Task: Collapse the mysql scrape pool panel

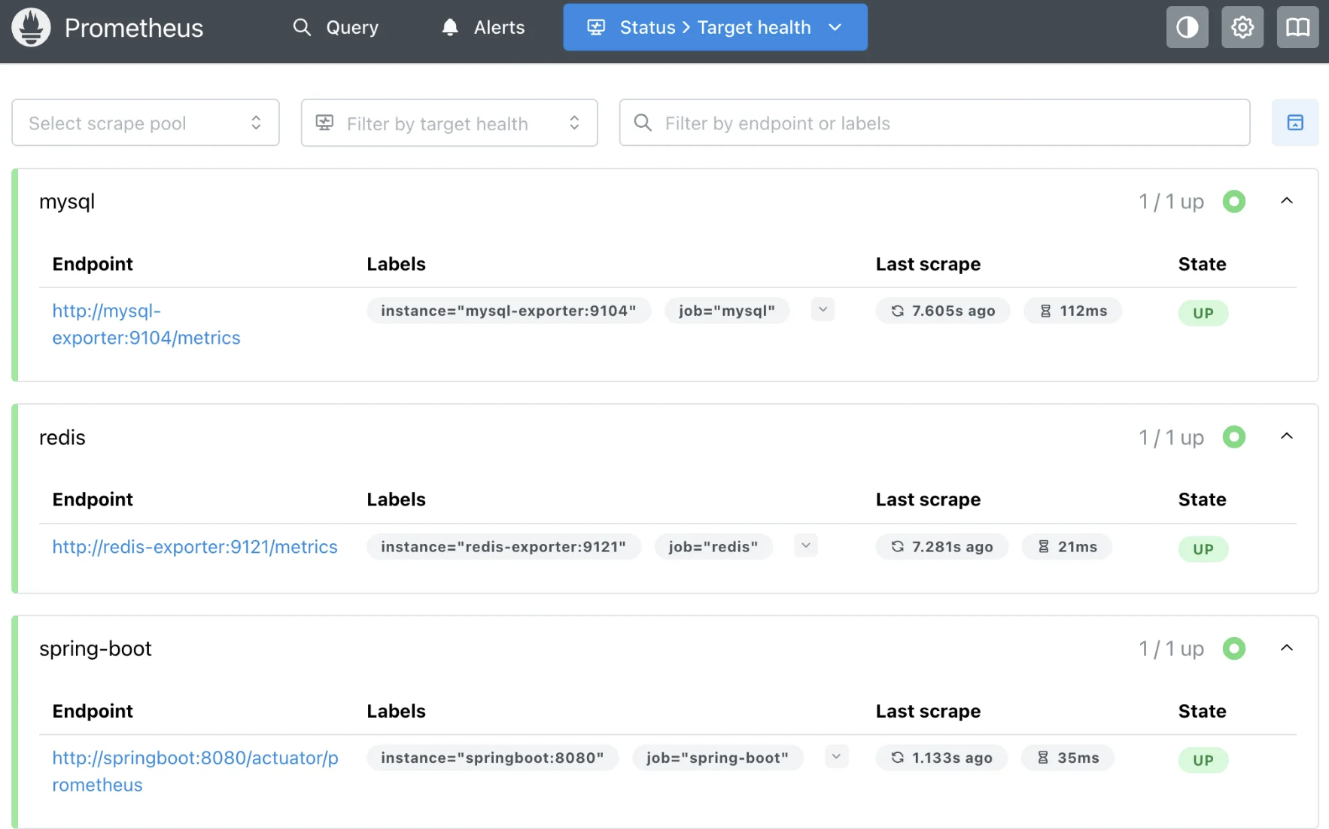Action: [x=1286, y=201]
